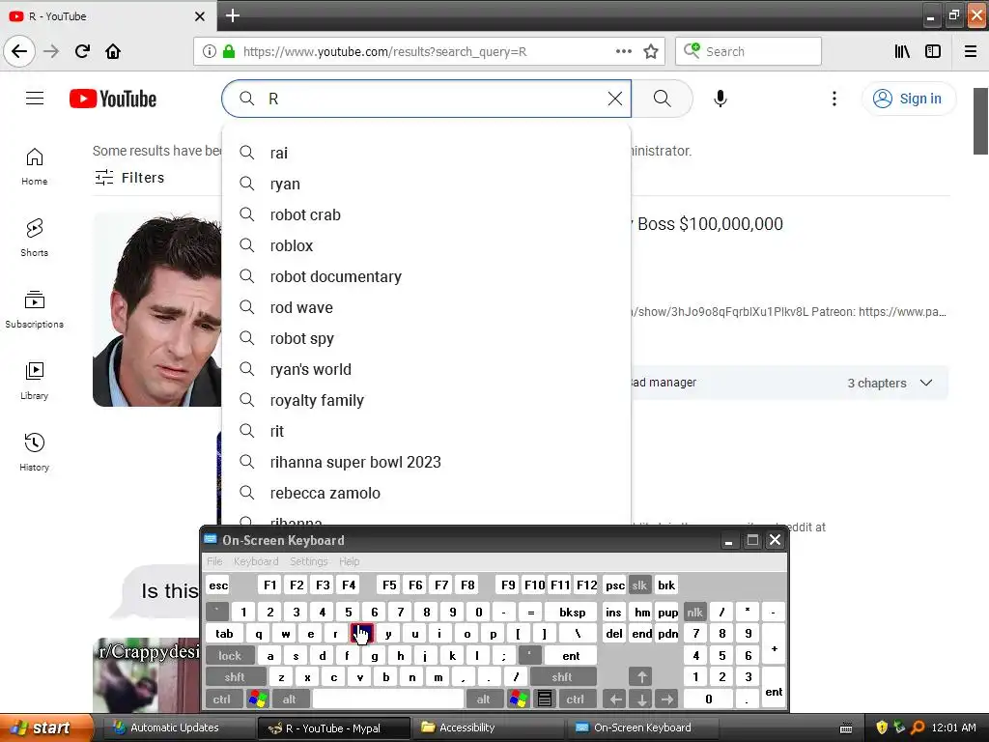Choose the 'roblox' search suggestion

click(426, 245)
